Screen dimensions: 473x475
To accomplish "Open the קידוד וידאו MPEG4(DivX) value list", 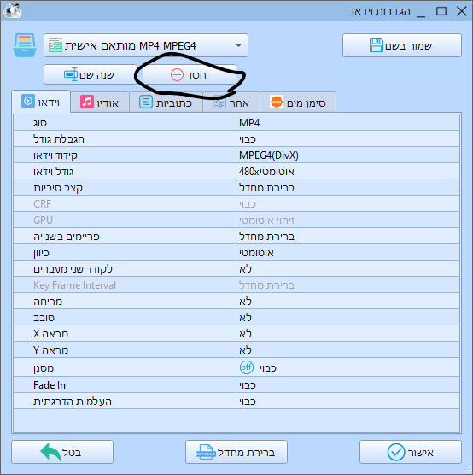I will point(347,155).
